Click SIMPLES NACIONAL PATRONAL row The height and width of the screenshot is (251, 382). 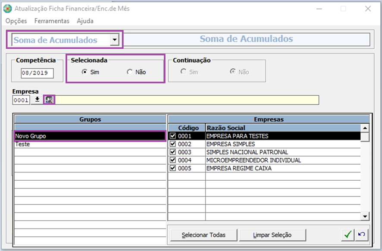[x=264, y=152]
